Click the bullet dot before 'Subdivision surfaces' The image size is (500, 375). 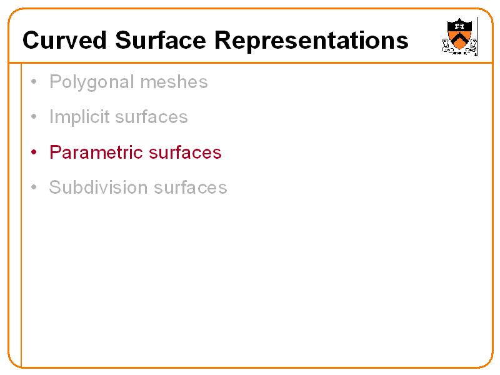(34, 187)
